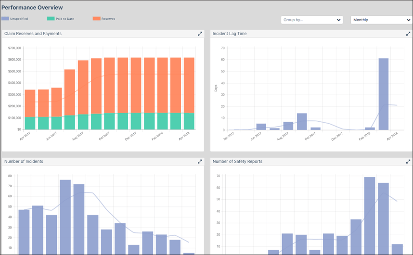
Task: Open the Group by dropdown
Action: 312,20
